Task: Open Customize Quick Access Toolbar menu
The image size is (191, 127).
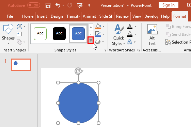Action: click(90, 5)
